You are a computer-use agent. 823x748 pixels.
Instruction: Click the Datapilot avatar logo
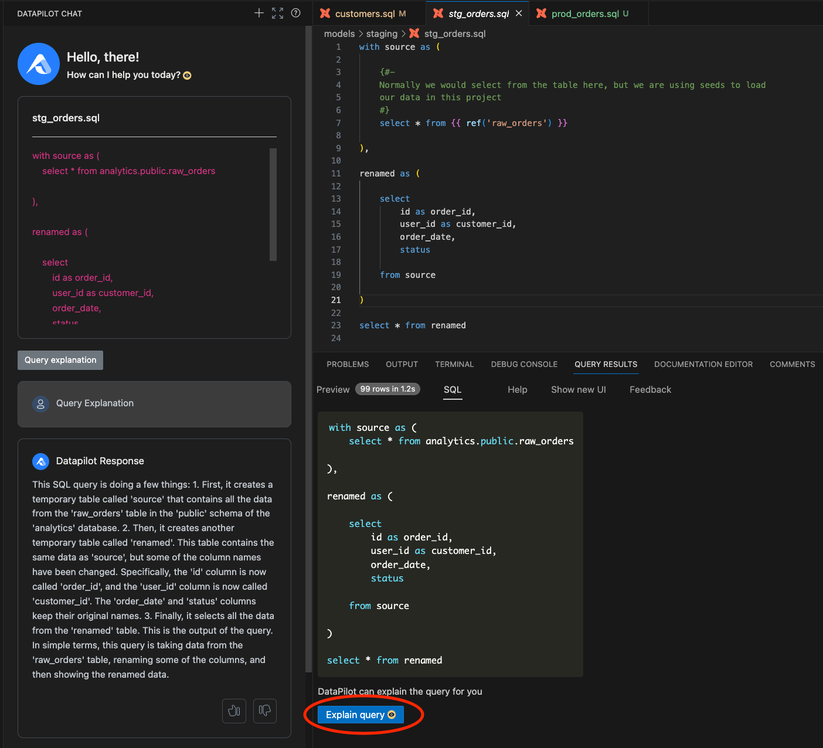[x=39, y=64]
